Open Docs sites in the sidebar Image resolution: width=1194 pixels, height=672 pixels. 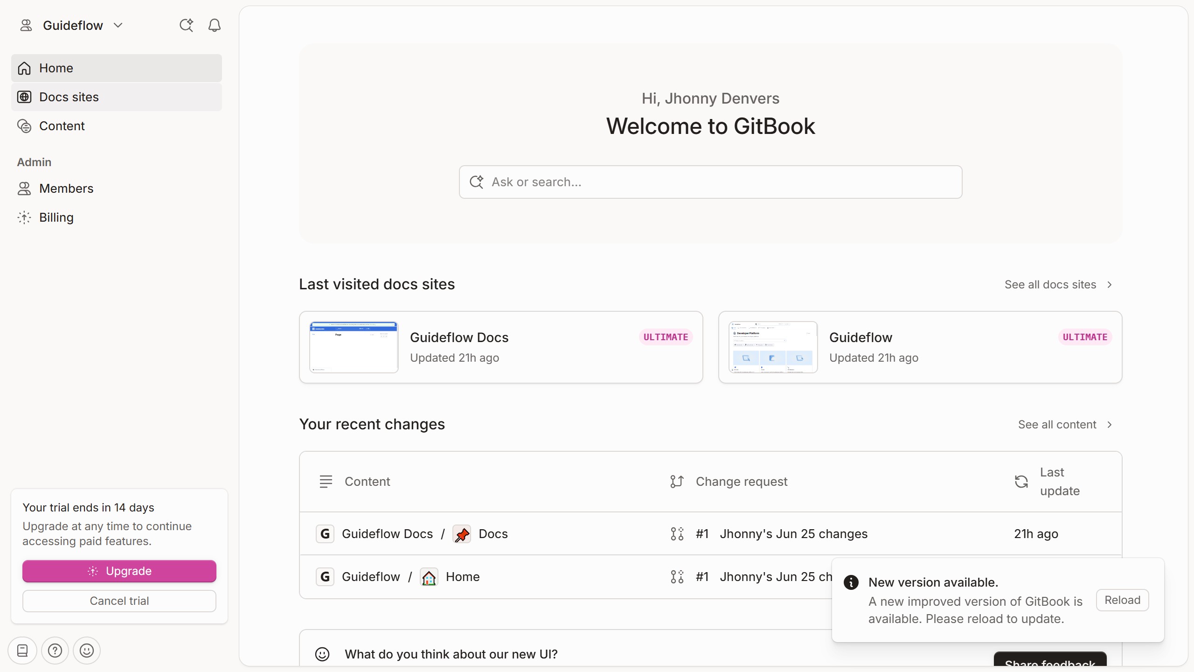point(117,97)
